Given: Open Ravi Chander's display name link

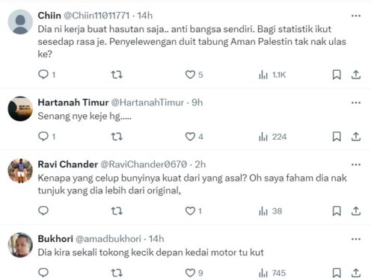Looking at the screenshot, I should (x=67, y=164).
